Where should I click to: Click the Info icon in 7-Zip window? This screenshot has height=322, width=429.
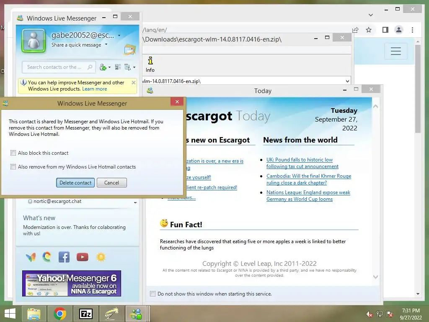click(150, 64)
